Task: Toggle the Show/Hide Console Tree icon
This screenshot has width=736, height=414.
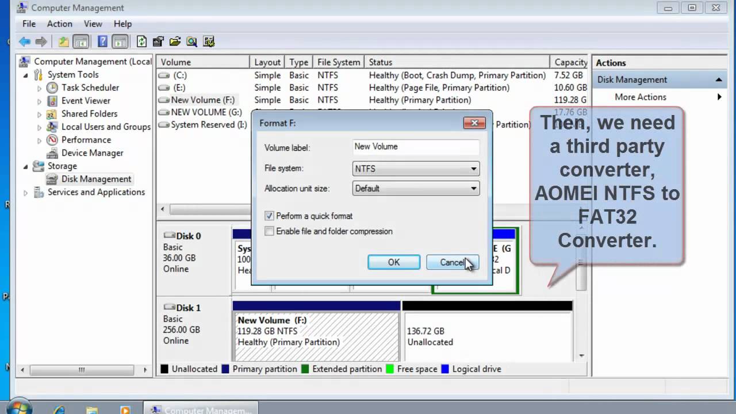Action: [81, 41]
